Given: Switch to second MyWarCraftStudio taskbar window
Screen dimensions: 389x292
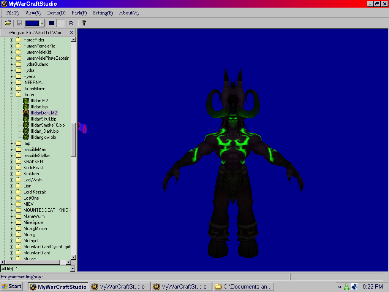Looking at the screenshot, I should point(120,287).
